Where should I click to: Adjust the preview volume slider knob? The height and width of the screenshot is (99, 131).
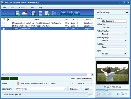(x=118, y=94)
